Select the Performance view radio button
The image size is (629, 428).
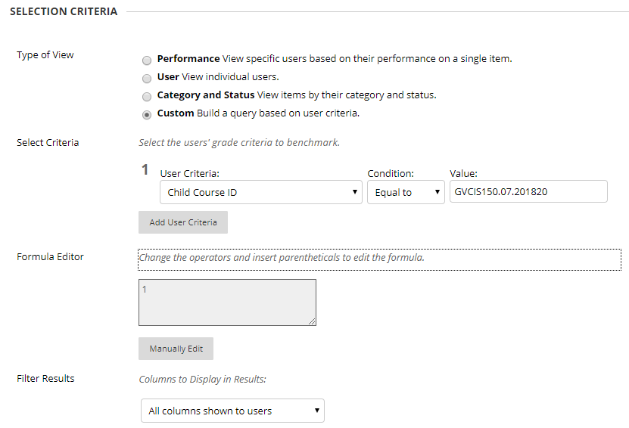[x=147, y=59]
